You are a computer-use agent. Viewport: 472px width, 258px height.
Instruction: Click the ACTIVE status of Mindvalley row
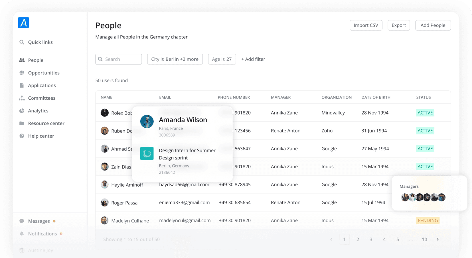(x=425, y=113)
